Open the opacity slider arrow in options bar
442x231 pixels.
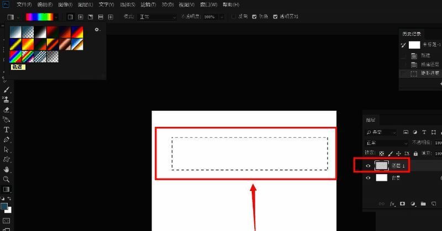click(222, 17)
